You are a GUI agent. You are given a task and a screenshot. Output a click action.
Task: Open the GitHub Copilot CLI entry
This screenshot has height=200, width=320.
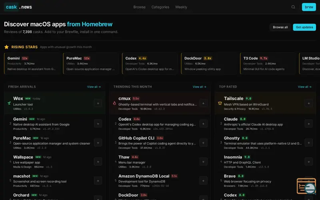[160, 142]
